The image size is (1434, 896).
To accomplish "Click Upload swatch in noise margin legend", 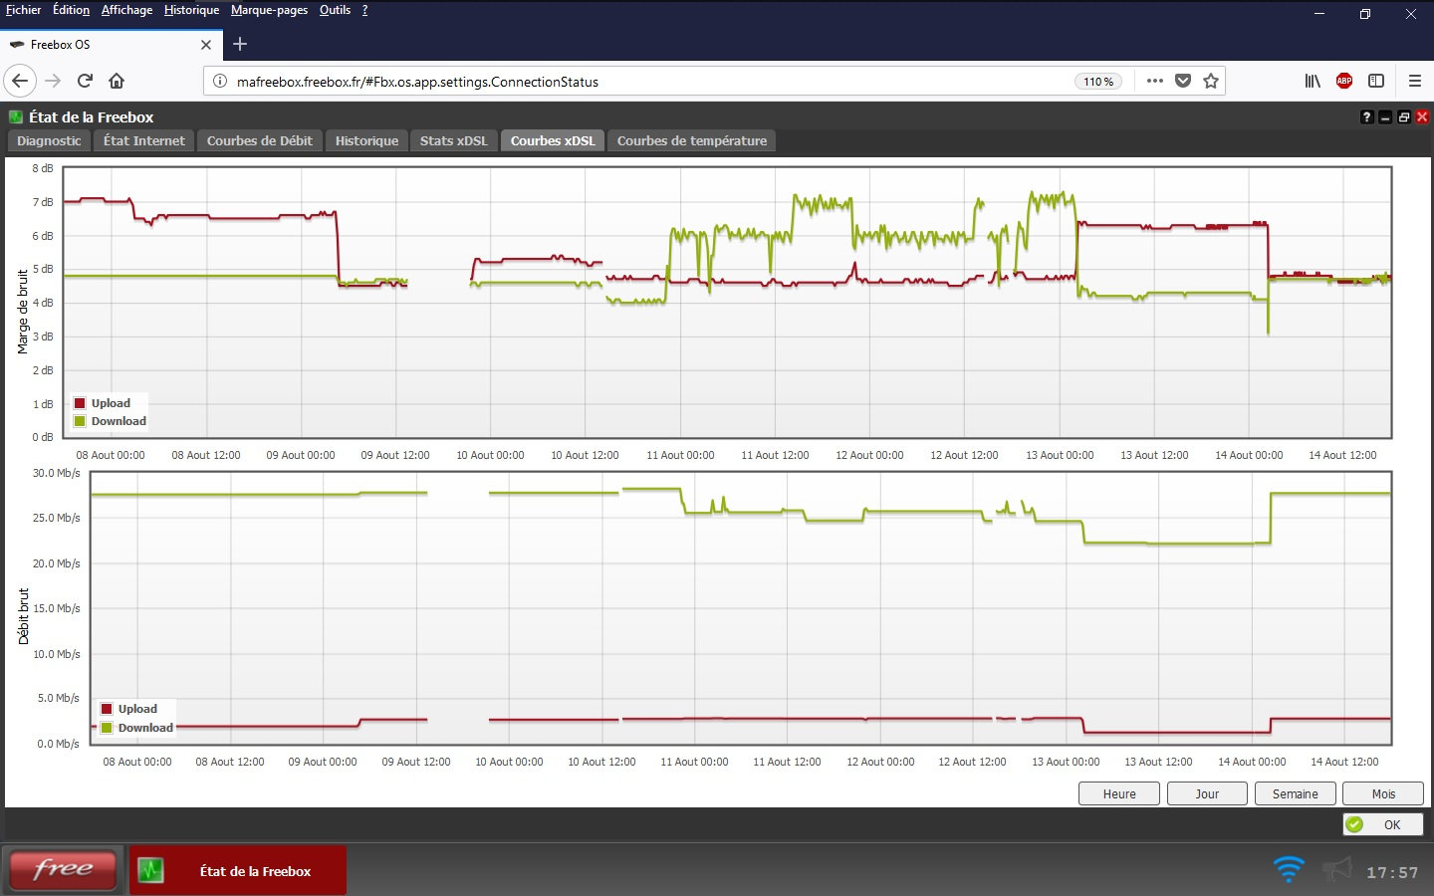I will 80,403.
